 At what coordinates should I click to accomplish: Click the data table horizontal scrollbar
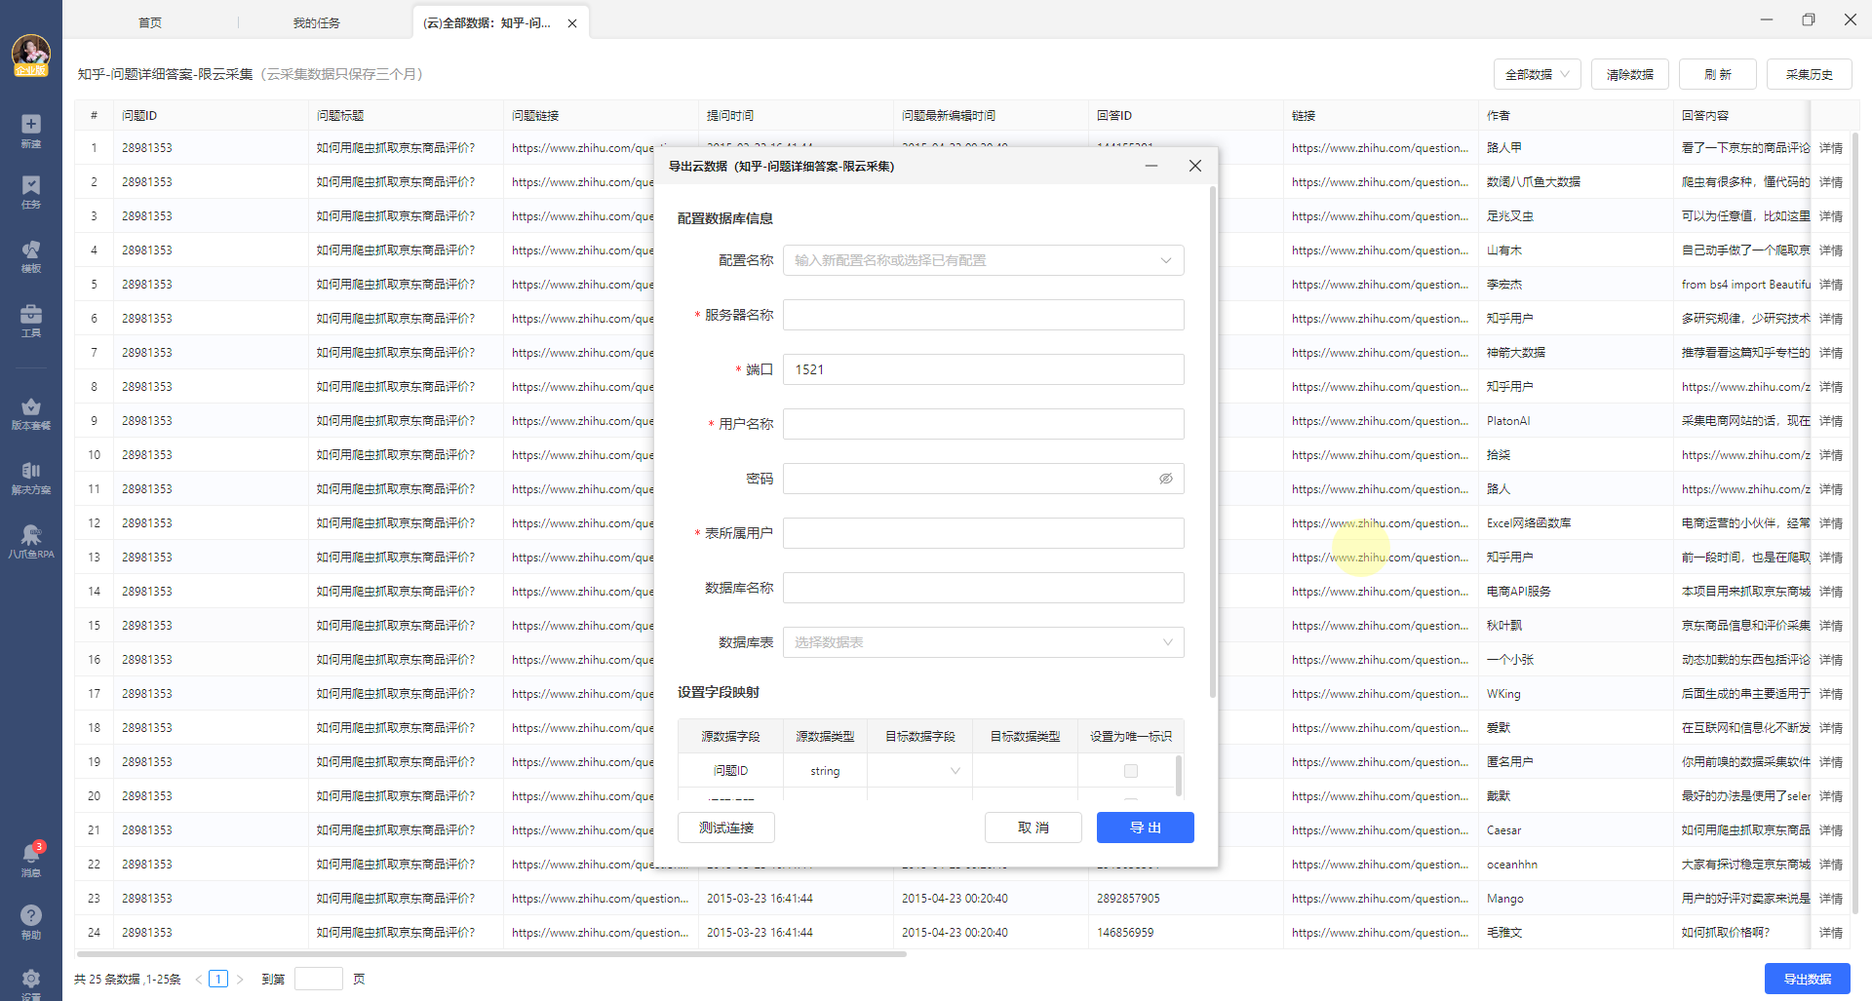tap(490, 954)
